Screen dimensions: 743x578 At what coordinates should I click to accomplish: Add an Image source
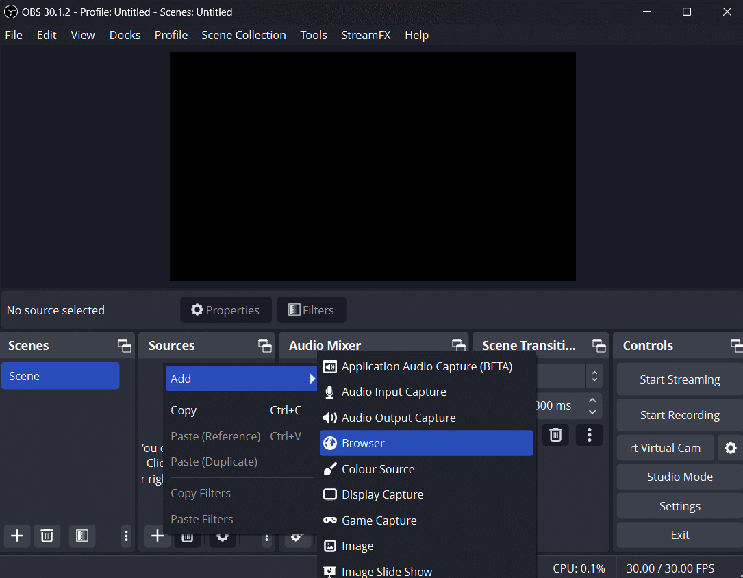tap(427, 546)
